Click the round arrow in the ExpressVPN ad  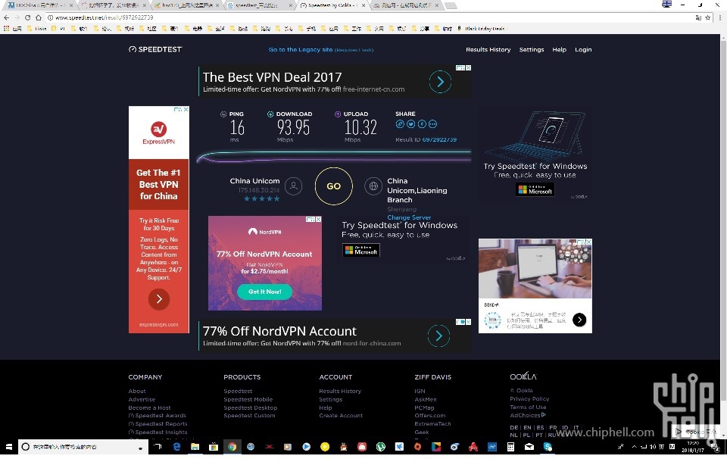pyautogui.click(x=159, y=299)
